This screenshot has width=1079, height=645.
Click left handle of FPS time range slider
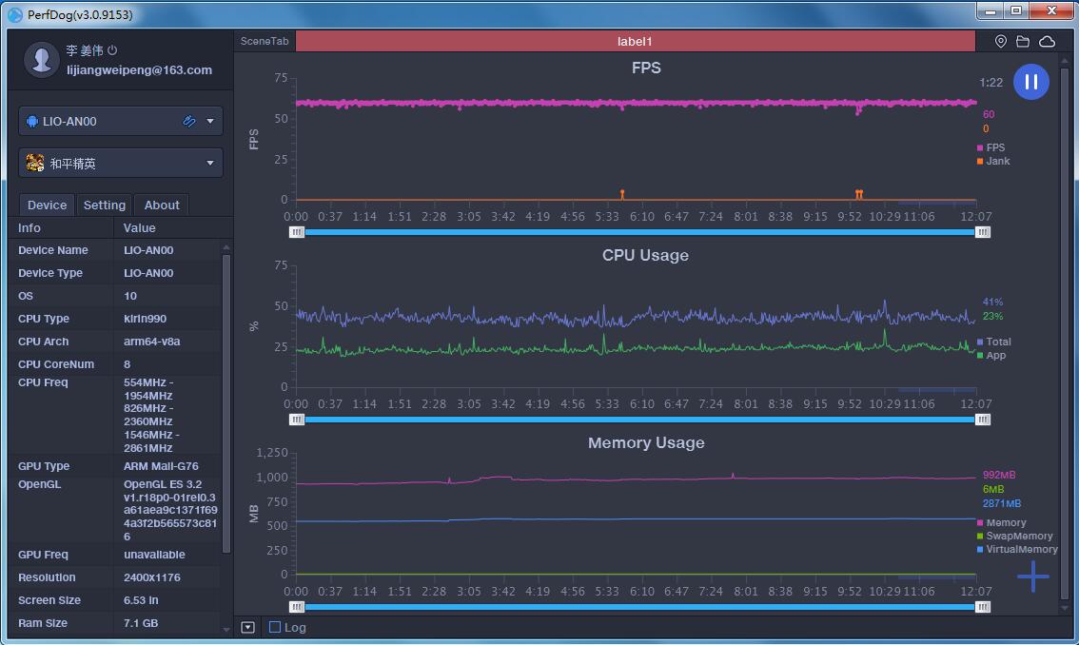point(297,232)
